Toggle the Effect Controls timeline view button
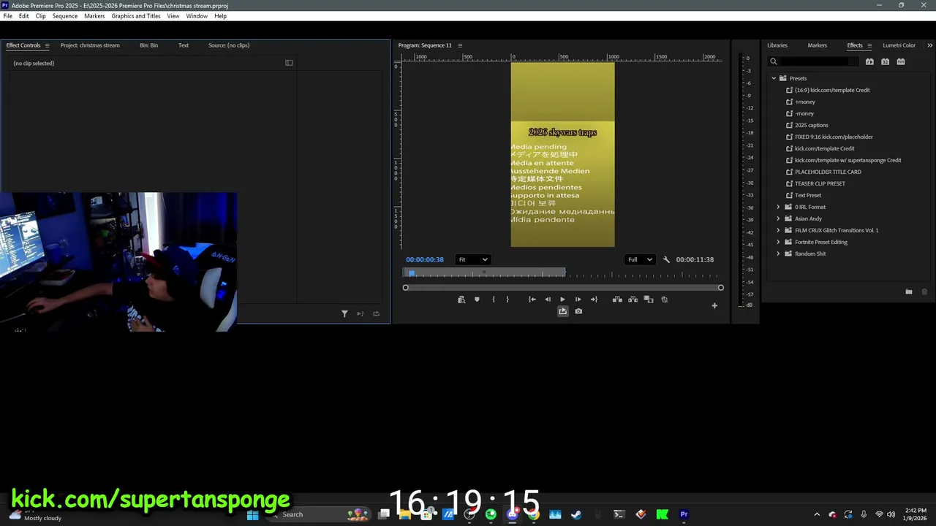936x526 pixels. click(x=289, y=63)
